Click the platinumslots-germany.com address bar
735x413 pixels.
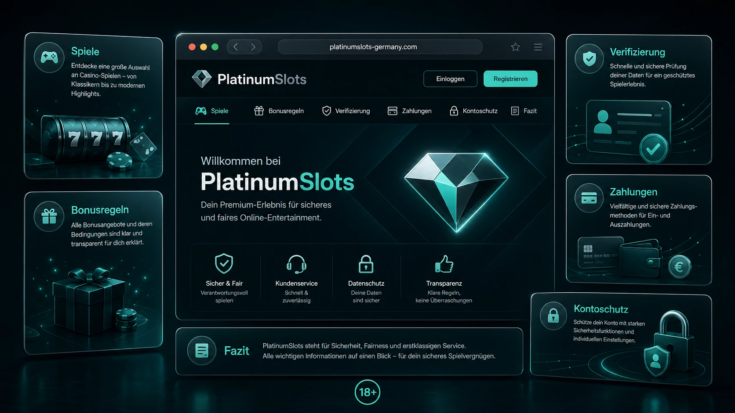[x=380, y=47]
